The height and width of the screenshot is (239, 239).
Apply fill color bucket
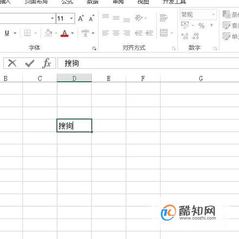[x=48, y=33]
